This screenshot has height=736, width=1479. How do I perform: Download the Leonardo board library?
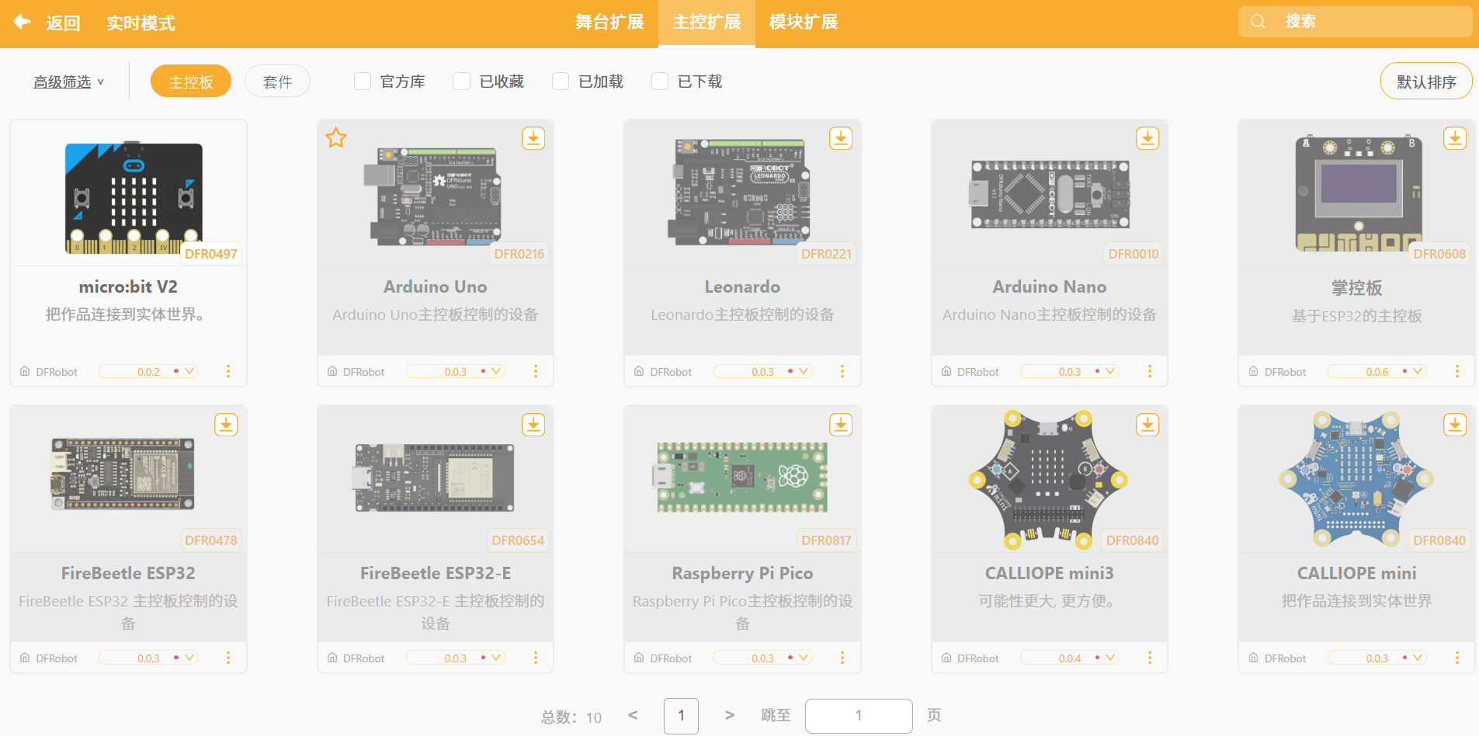pos(841,138)
